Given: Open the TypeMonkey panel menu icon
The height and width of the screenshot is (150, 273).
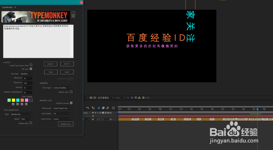Looking at the screenshot, I should tap(15, 7).
